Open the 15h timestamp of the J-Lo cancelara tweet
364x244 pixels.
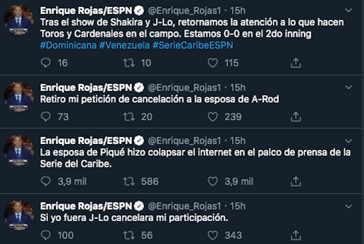tap(237, 206)
